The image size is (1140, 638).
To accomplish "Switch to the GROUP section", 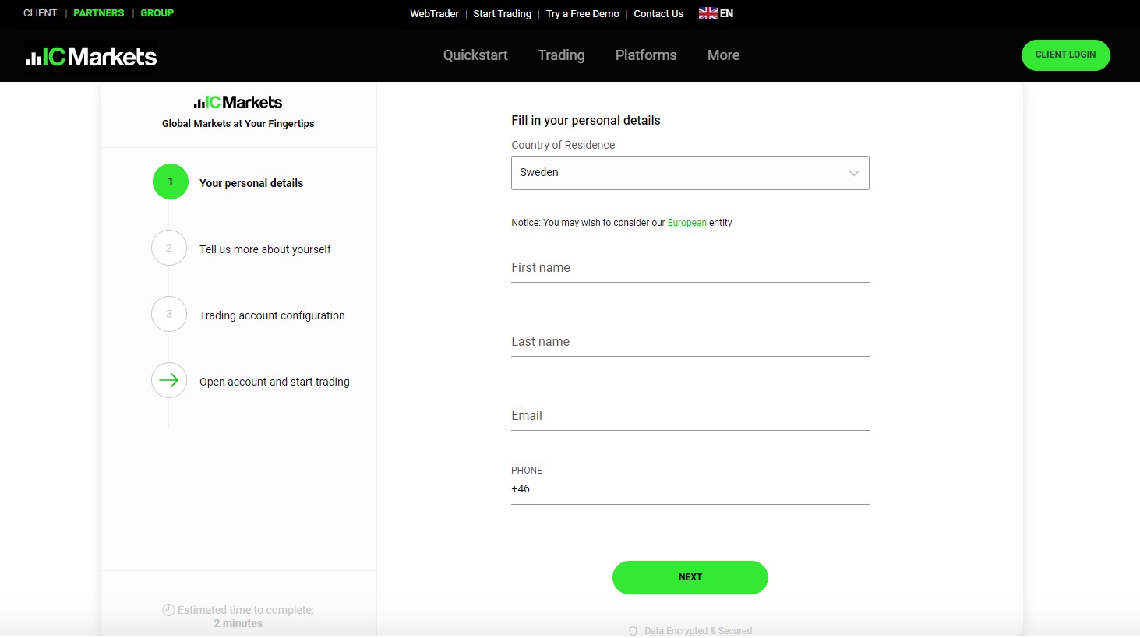I will pyautogui.click(x=157, y=13).
